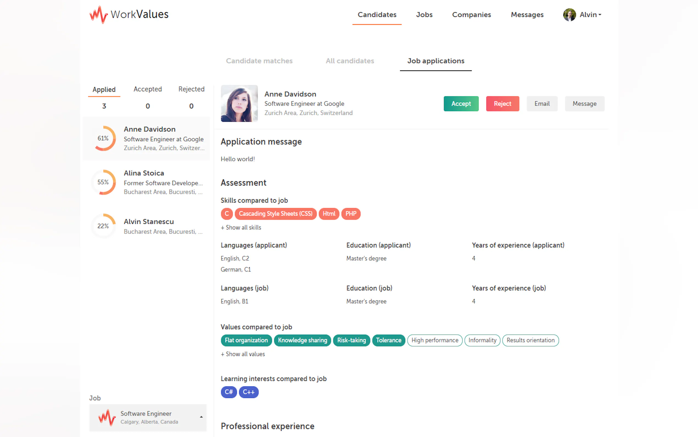
Task: Open Anne Davidson's profile photo
Action: tap(239, 103)
